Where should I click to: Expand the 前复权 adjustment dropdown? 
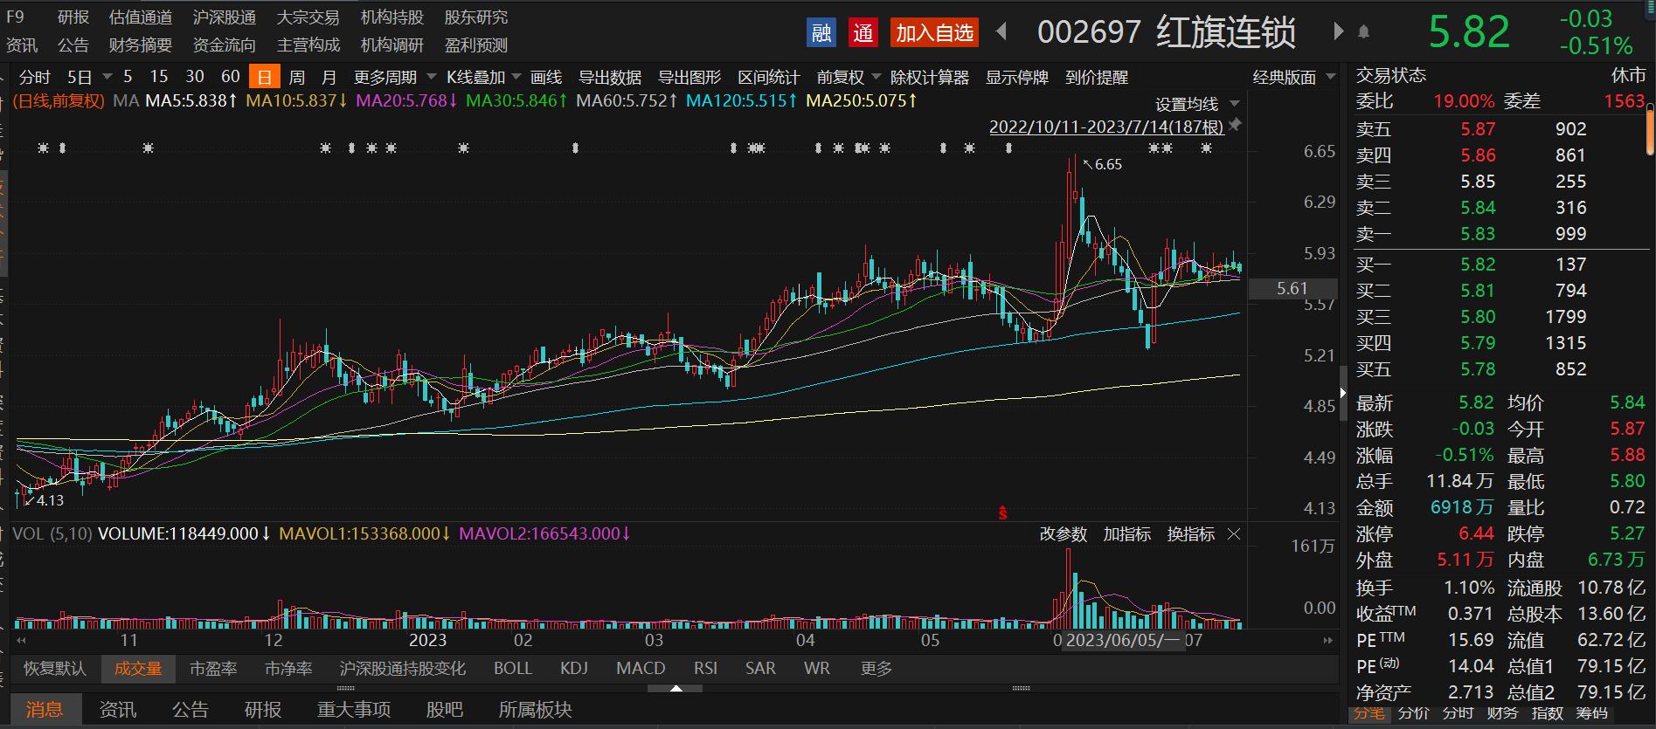[849, 78]
